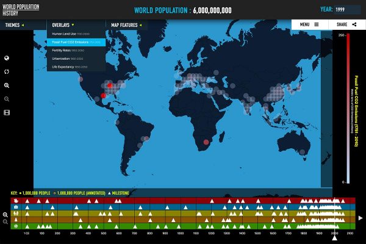The image size is (366, 244).
Task: Zoom out on the map using the sidebar magnifier
Action: [x=7, y=99]
